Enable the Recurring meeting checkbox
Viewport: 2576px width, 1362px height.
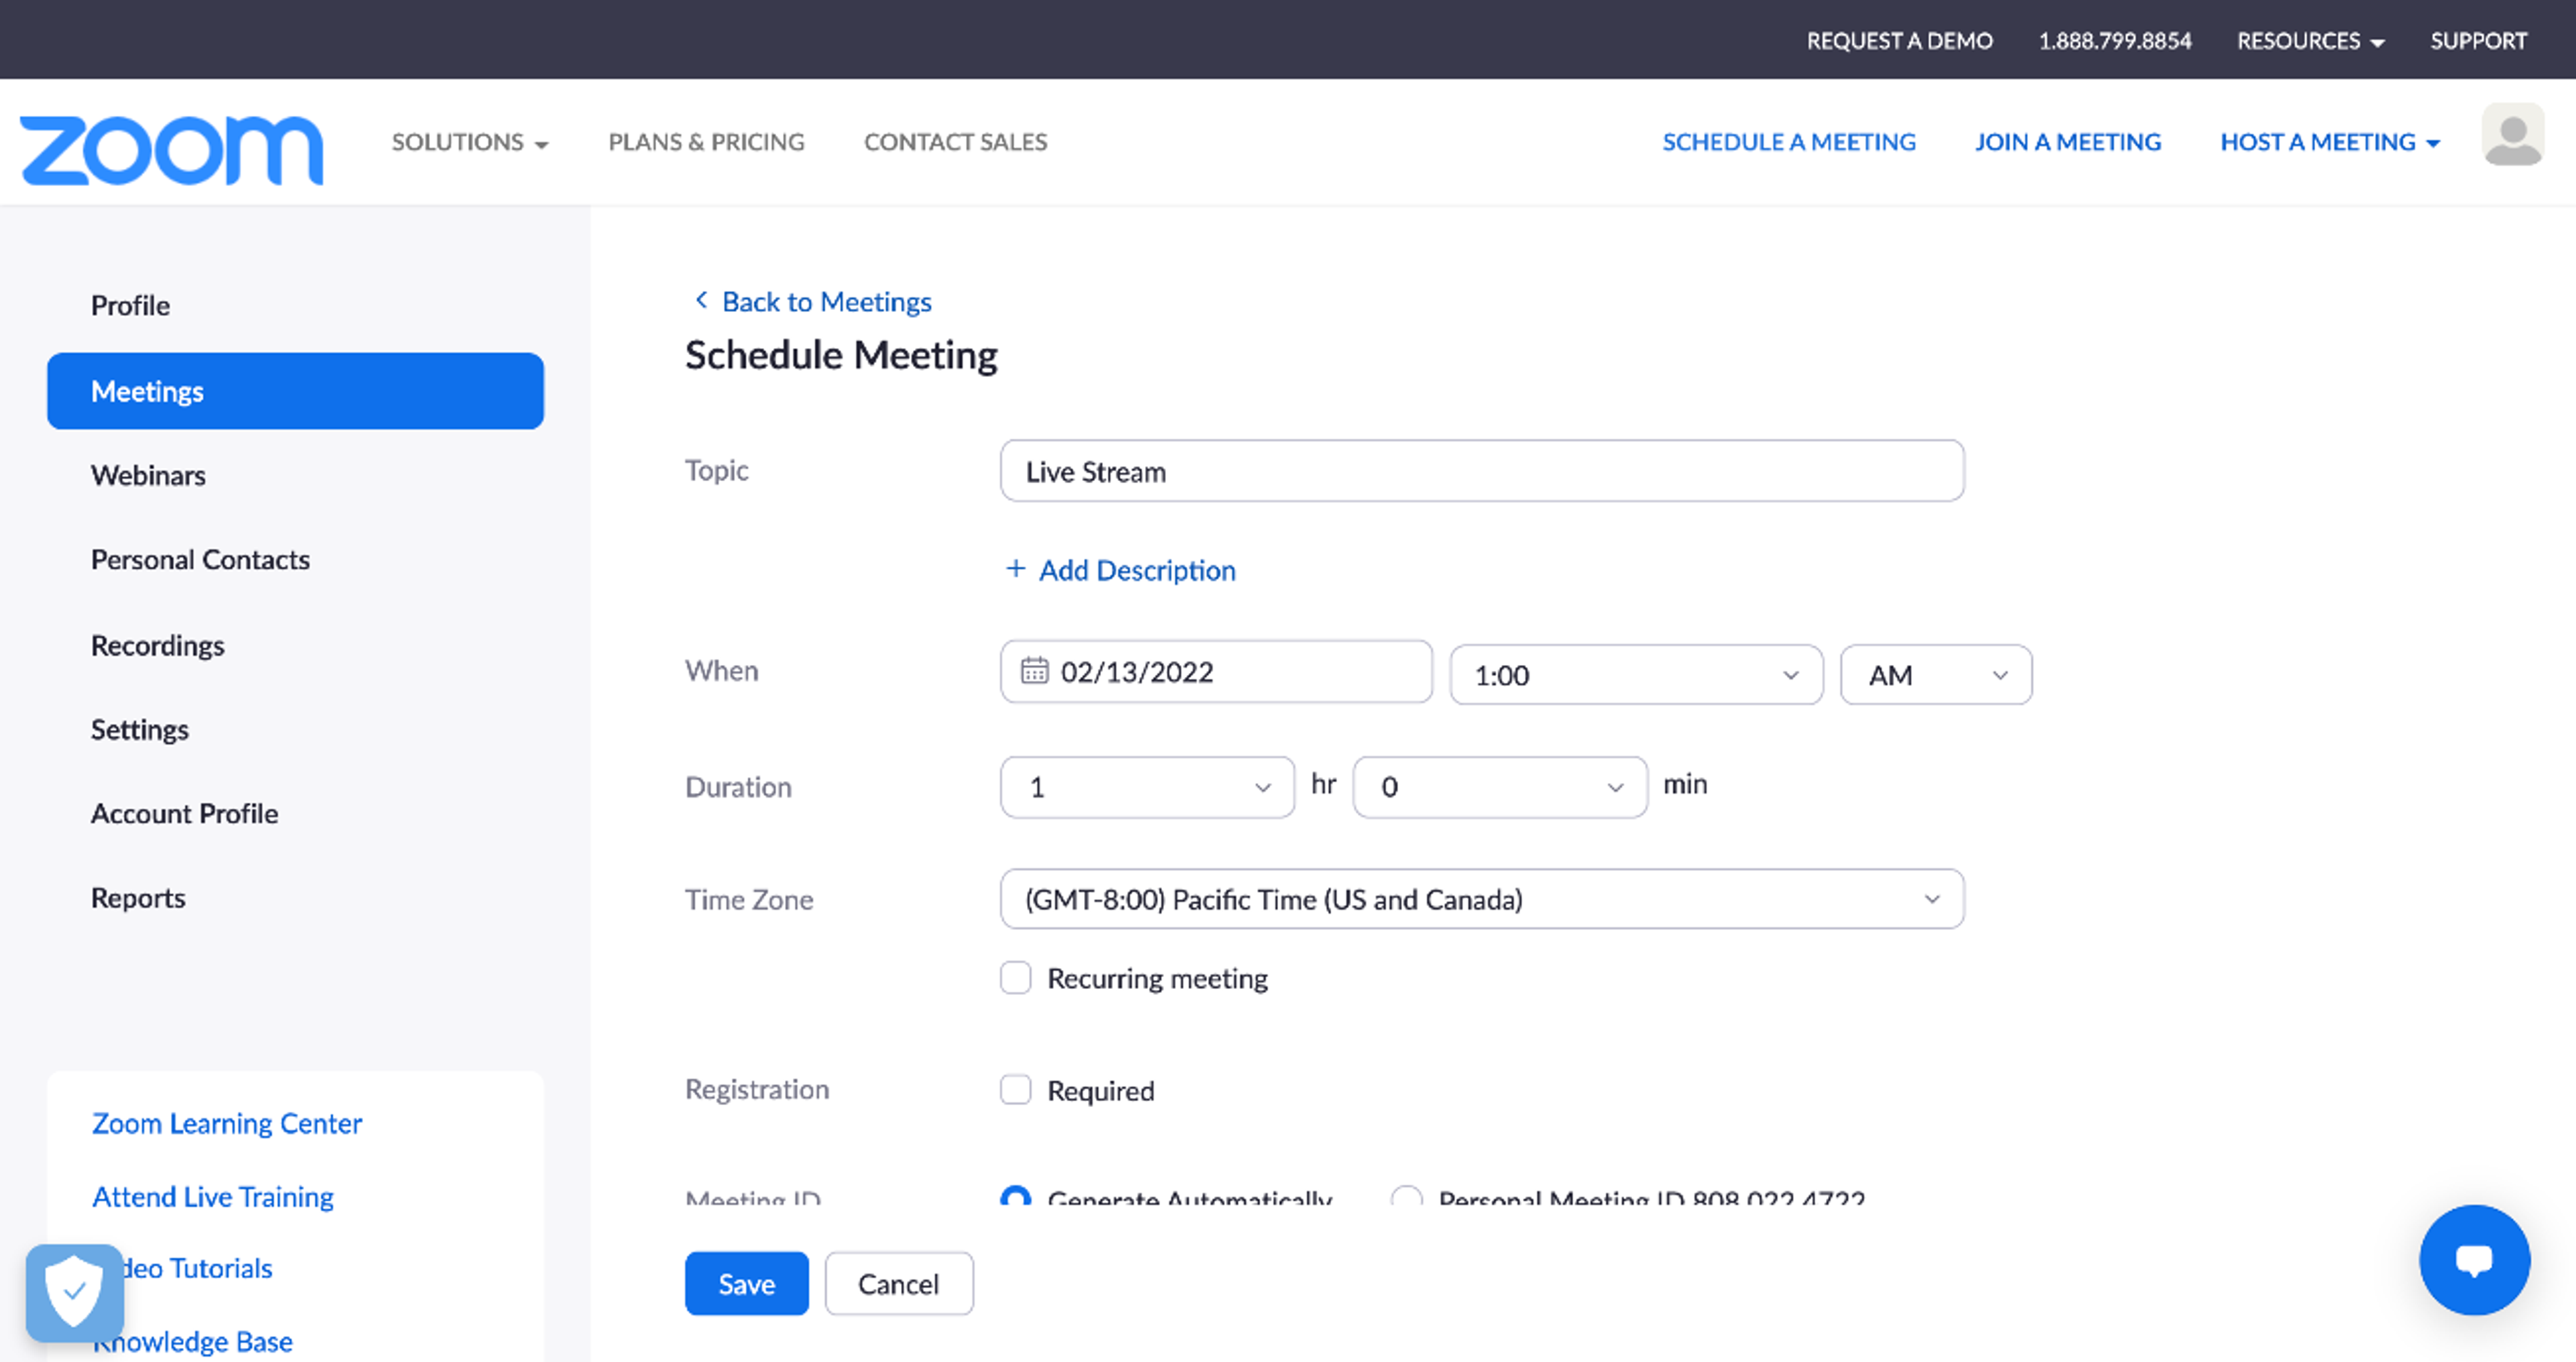click(x=1015, y=977)
